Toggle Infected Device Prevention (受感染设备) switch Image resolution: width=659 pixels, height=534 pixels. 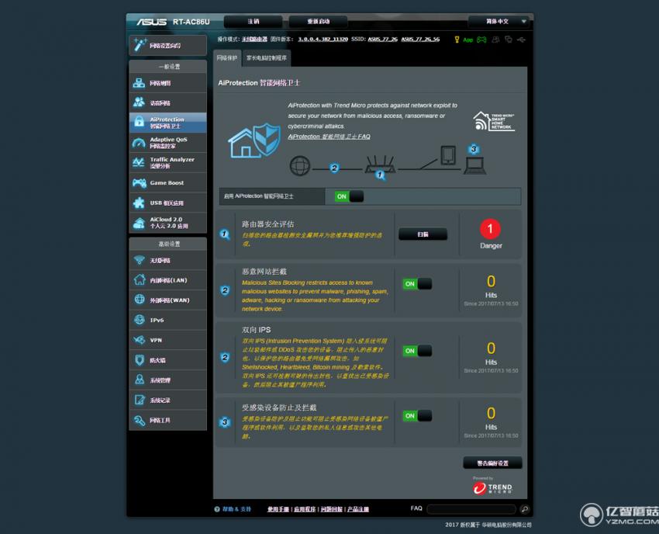tap(417, 416)
